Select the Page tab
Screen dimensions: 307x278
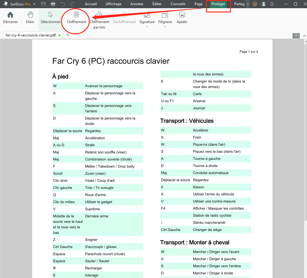tap(199, 4)
